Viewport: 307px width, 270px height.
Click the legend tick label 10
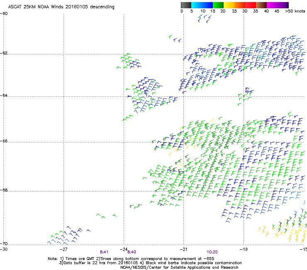pos(202,11)
